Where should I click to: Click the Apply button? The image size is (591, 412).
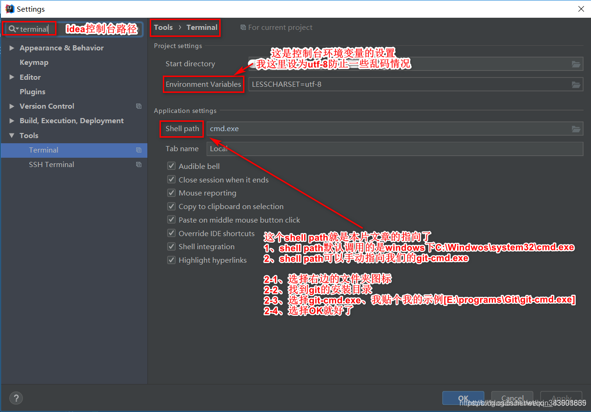point(561,398)
